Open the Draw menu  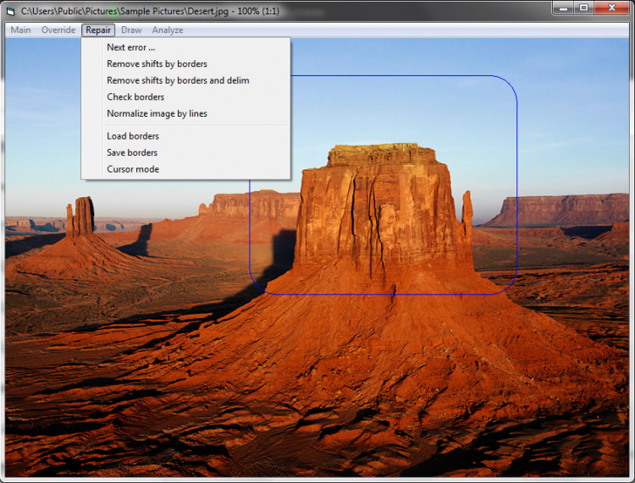tap(131, 30)
